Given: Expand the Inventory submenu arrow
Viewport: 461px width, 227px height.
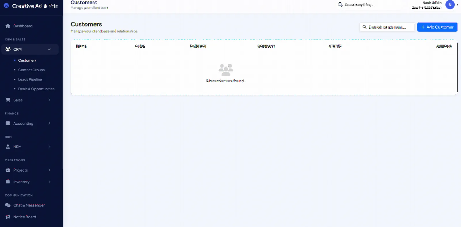Looking at the screenshot, I should pos(49,182).
